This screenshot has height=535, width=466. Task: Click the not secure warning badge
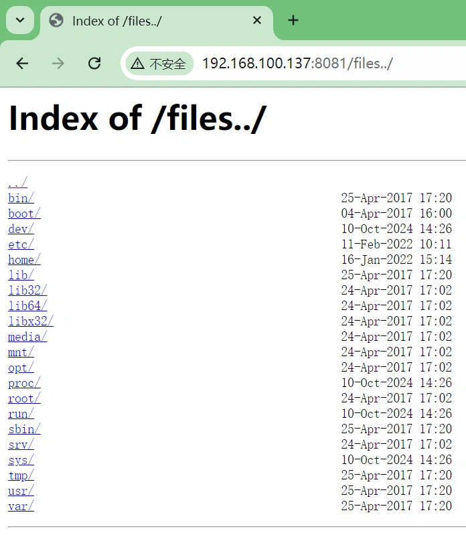point(159,64)
